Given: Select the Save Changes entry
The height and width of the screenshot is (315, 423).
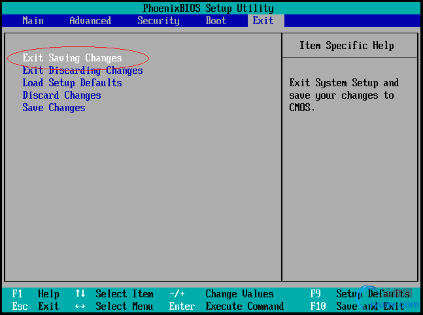Looking at the screenshot, I should click(x=54, y=108).
